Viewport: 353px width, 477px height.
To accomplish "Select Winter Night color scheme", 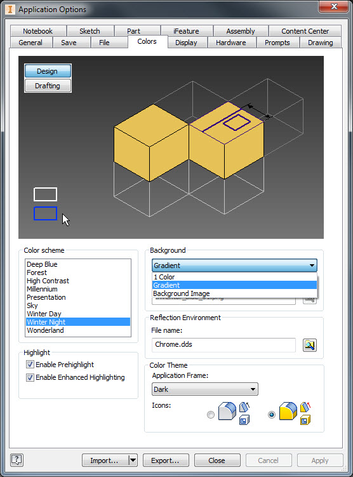I will 78,321.
